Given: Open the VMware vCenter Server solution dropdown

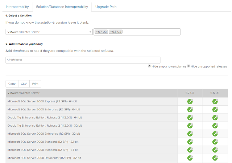Looking at the screenshot, I should point(49,32).
